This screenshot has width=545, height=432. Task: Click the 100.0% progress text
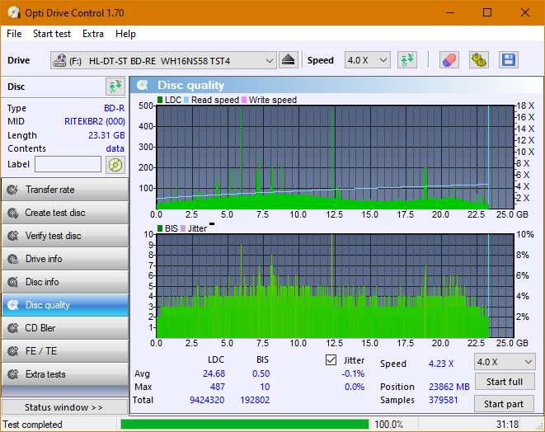(x=388, y=425)
